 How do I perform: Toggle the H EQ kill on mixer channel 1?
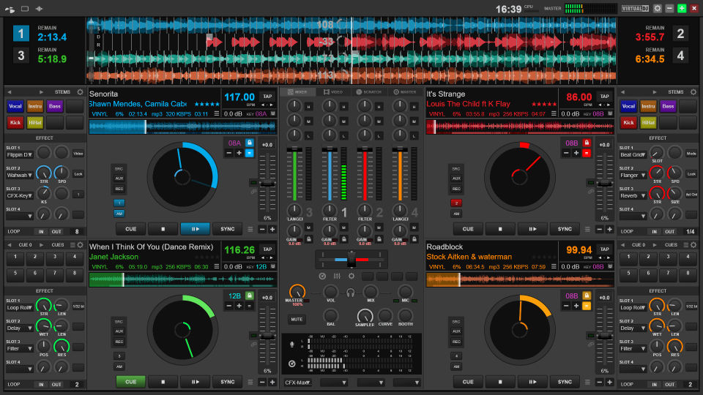[344, 107]
